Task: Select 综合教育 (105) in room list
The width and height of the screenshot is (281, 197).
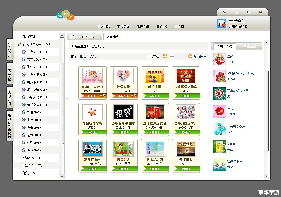Action: pyautogui.click(x=37, y=165)
